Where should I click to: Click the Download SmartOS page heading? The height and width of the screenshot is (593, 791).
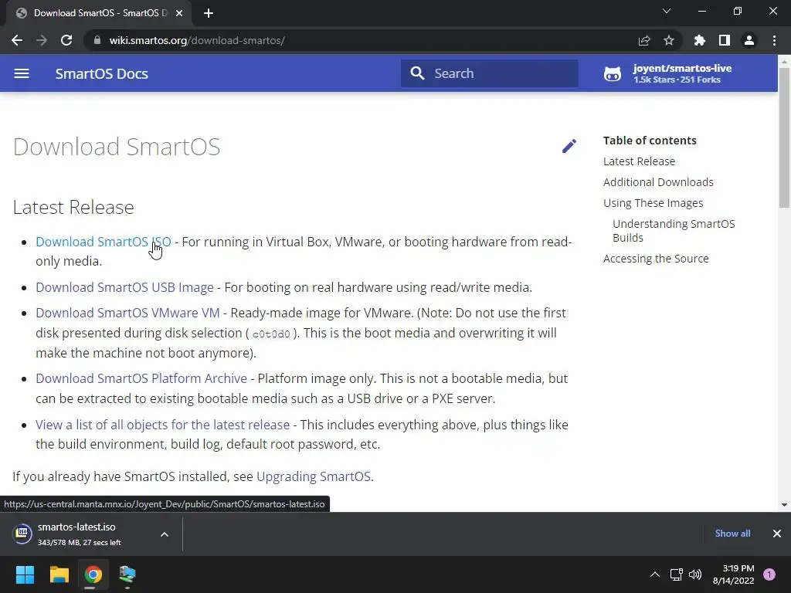click(x=117, y=147)
